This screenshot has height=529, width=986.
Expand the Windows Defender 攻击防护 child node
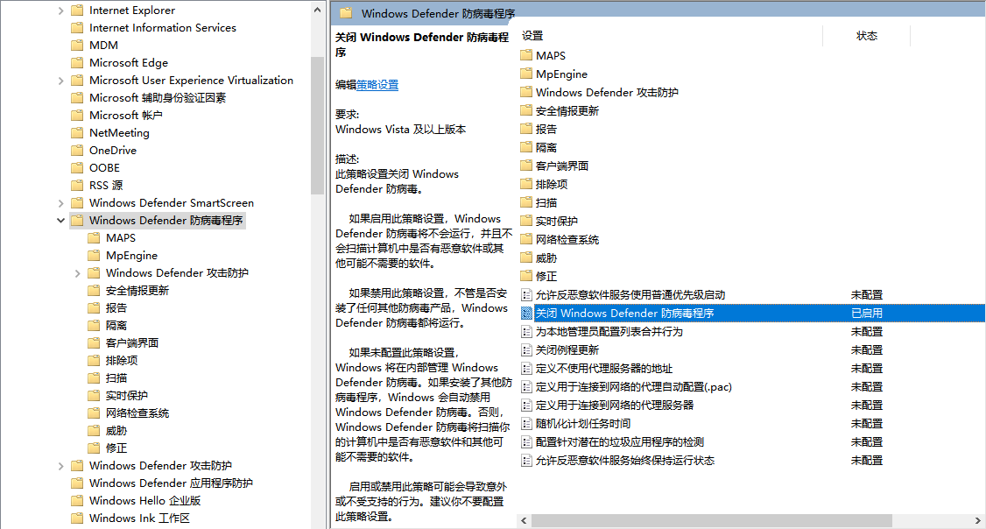click(77, 273)
